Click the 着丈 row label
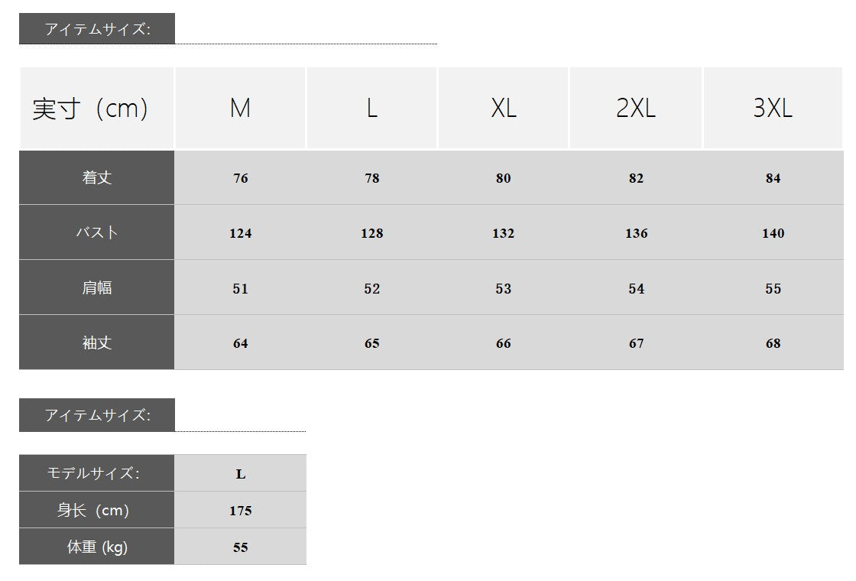 [97, 177]
